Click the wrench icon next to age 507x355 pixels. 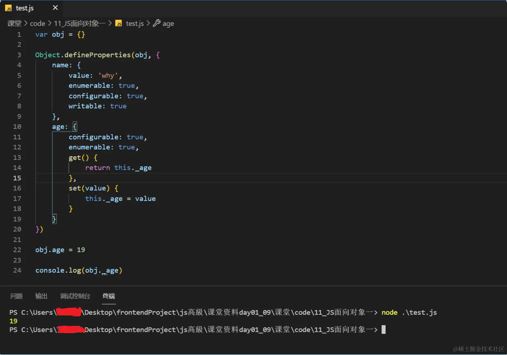click(157, 23)
